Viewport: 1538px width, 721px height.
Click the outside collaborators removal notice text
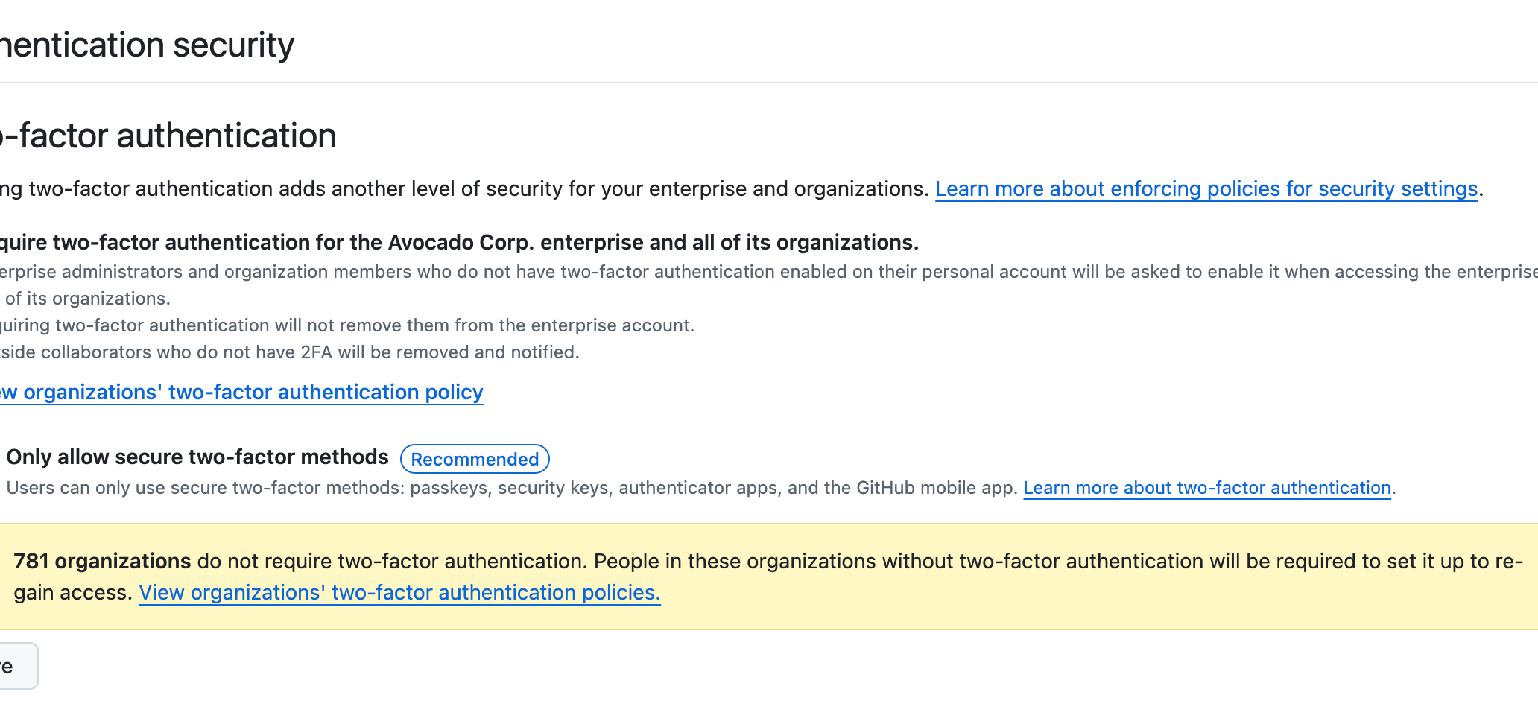(x=289, y=352)
